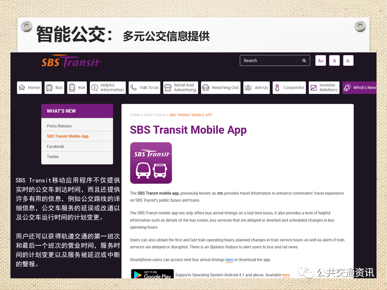The image size is (387, 290).
Task: Increase font size with A+ button
Action: click(x=320, y=61)
